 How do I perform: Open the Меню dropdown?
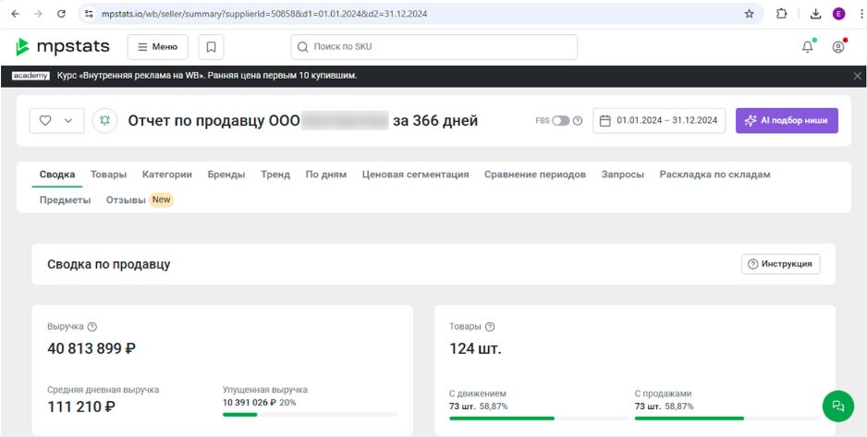(157, 47)
